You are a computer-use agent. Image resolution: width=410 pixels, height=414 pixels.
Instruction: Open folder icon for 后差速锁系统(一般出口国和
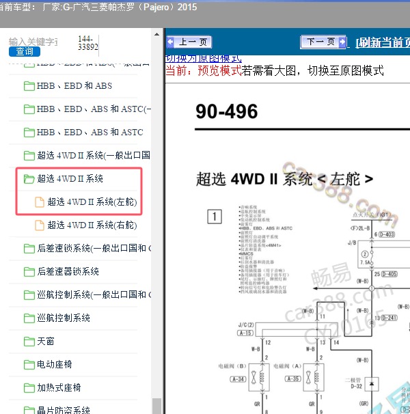pyautogui.click(x=29, y=249)
